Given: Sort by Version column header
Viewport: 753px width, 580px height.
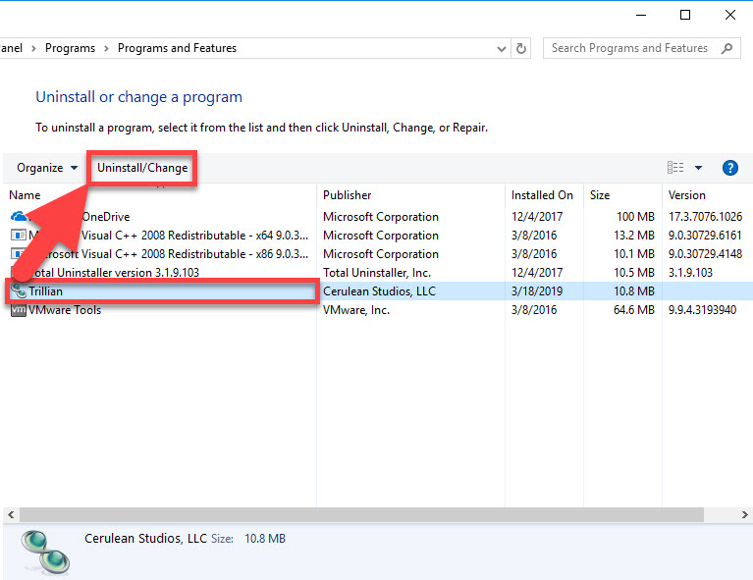Looking at the screenshot, I should pyautogui.click(x=686, y=195).
